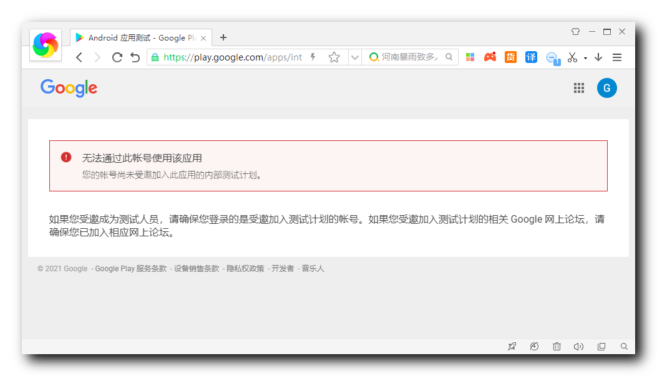The height and width of the screenshot is (376, 657).
Task: Open the chat bubble extension icon
Action: pos(553,58)
